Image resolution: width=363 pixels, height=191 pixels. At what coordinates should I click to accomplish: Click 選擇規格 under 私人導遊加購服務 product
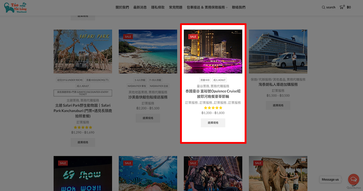[x=278, y=105]
